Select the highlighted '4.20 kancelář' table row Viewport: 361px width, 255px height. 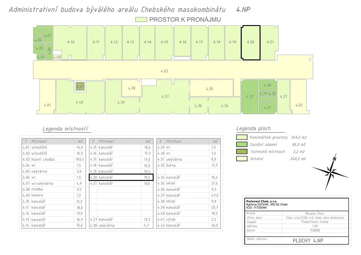pyautogui.click(x=121, y=177)
